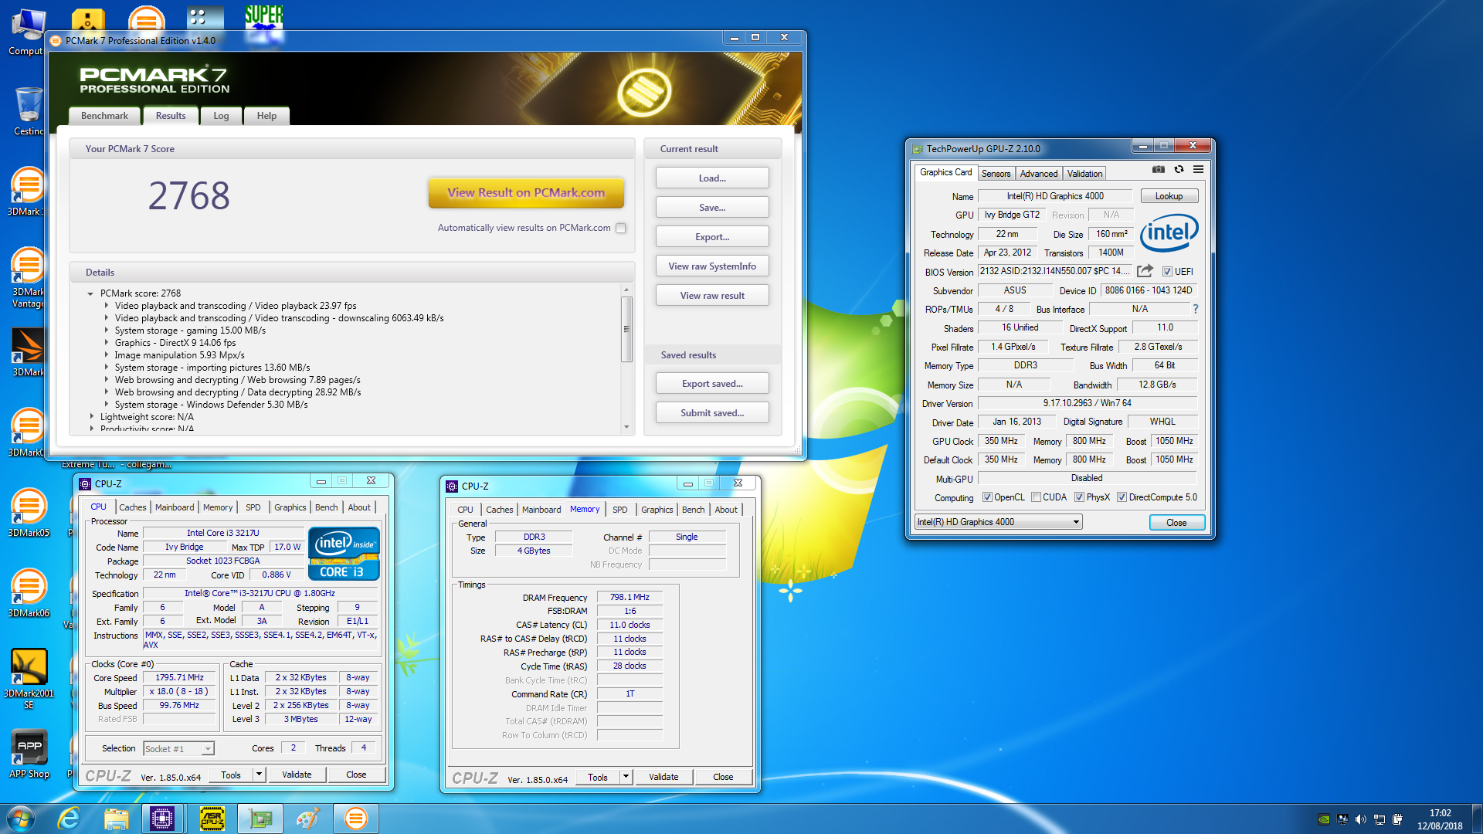1483x834 pixels.
Task: Launch Internet Explorer from the taskbar
Action: [x=69, y=819]
